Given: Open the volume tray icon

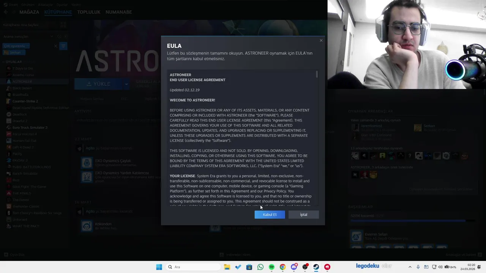Looking at the screenshot, I should click(x=440, y=267).
